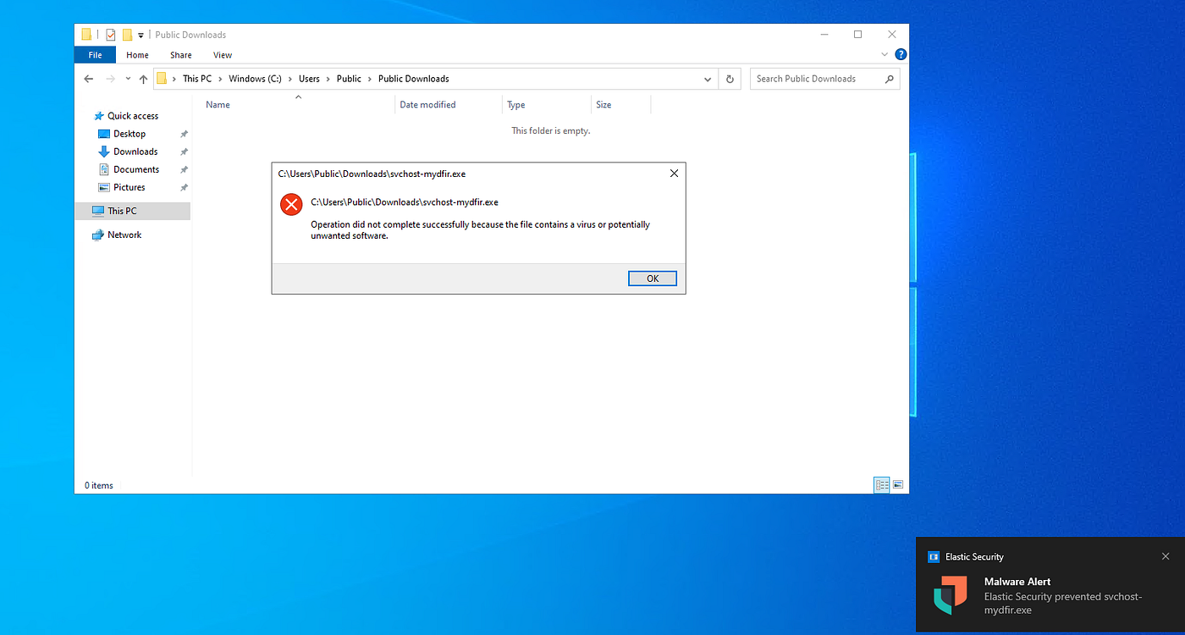This screenshot has width=1185, height=635.
Task: Close the svchost-mydfir.exe error dialog
Action: [x=674, y=174]
